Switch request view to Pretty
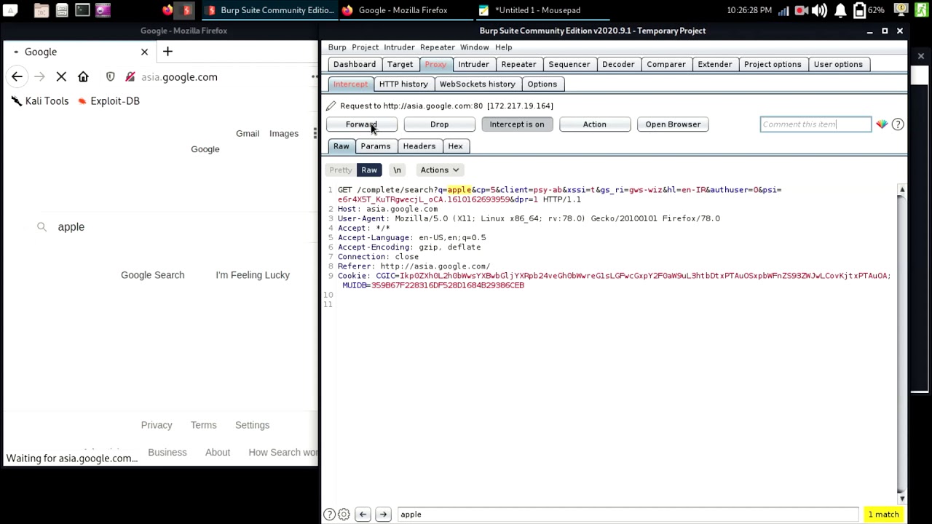Image resolution: width=932 pixels, height=524 pixels. point(340,170)
